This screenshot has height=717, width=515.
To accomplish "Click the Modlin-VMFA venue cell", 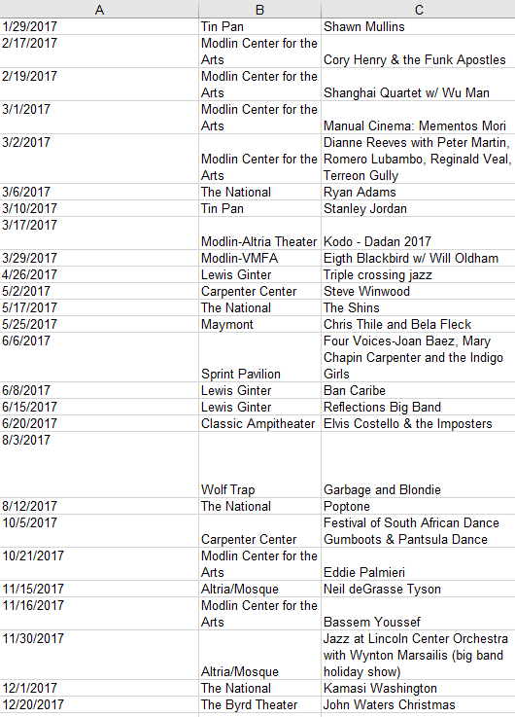I will (259, 258).
